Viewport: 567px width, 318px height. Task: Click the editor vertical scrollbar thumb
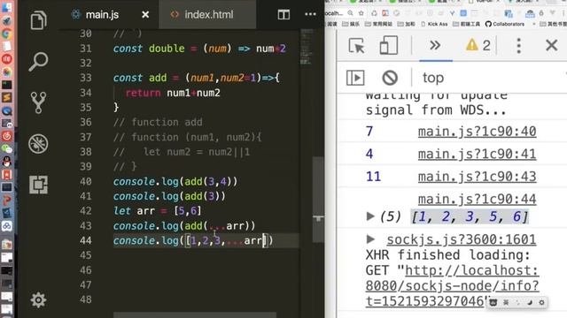coord(318,200)
